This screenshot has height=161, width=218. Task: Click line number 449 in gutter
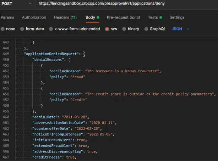pos(6,54)
